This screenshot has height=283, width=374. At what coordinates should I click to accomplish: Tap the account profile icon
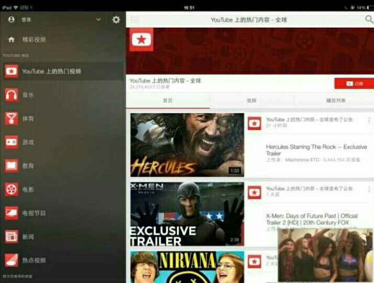(x=11, y=19)
